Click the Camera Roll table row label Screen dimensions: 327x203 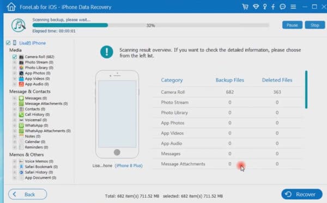tap(173, 92)
